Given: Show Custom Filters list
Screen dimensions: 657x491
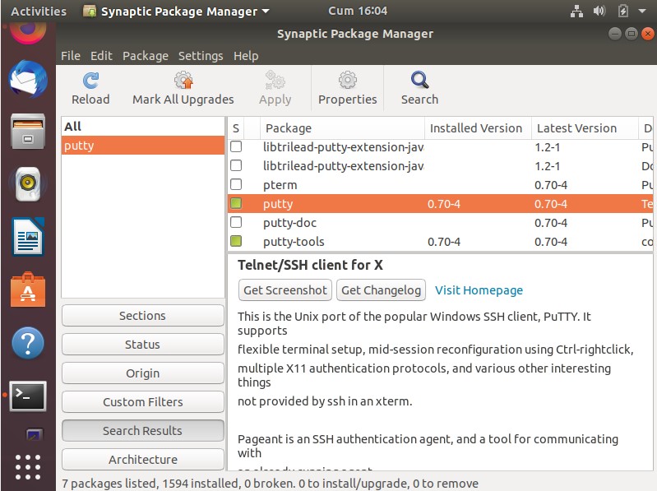Looking at the screenshot, I should click(x=142, y=402).
